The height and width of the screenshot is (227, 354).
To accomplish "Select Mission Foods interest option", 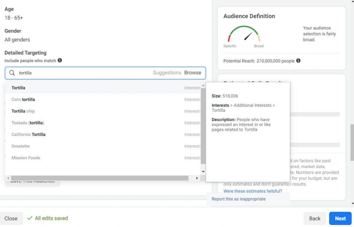I will point(26,158).
